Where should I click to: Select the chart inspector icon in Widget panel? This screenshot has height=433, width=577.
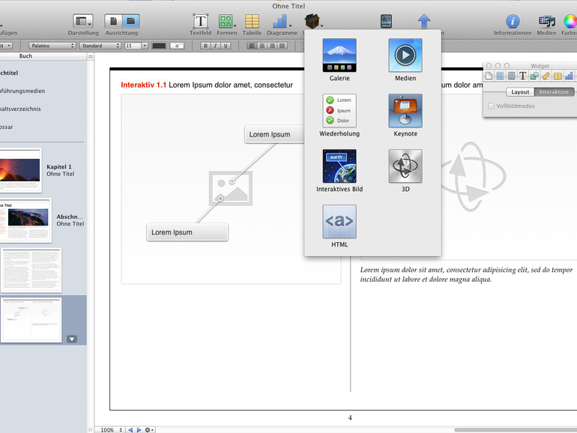[569, 76]
